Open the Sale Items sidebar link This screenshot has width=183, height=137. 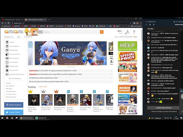pyautogui.click(x=9, y=89)
